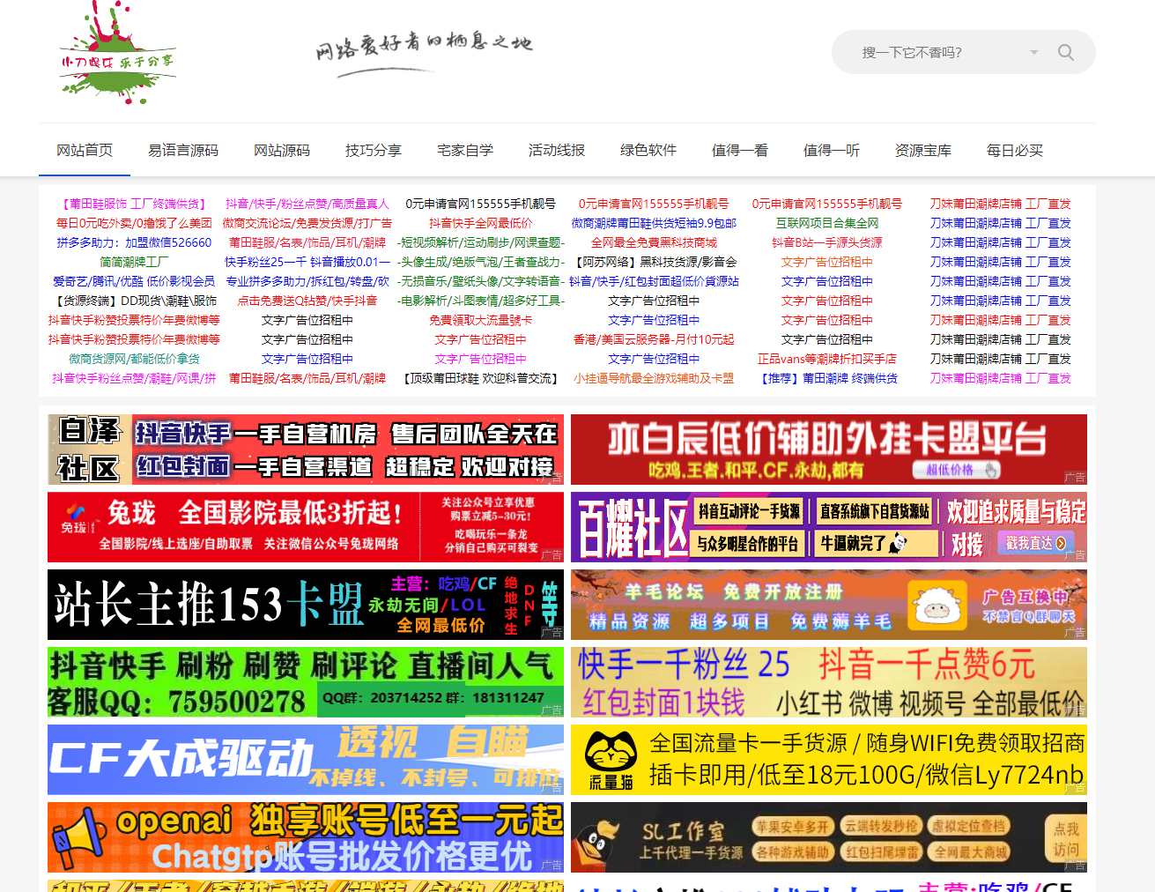Open the 值得一看 menu item
Screen dimensions: 1155x892
point(740,150)
